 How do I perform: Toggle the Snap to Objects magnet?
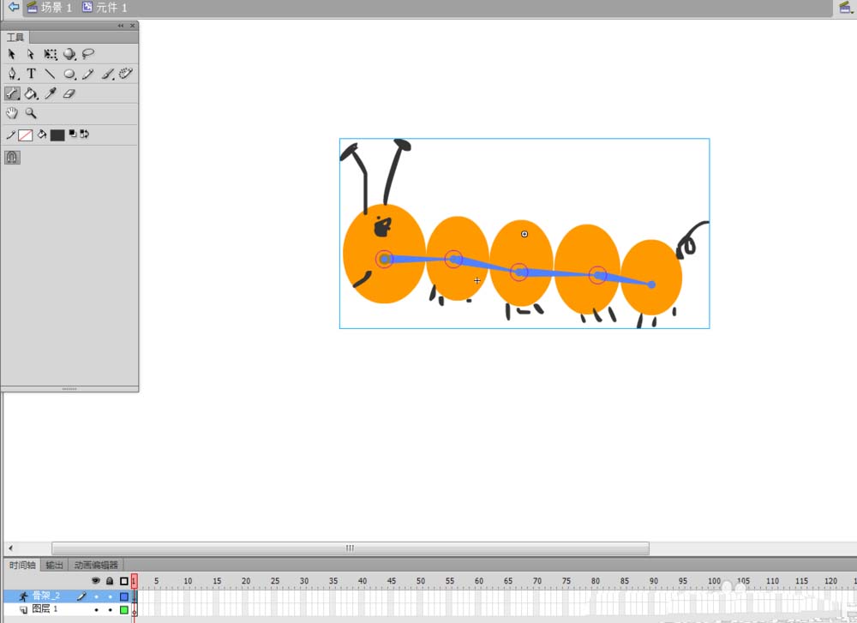[x=12, y=158]
